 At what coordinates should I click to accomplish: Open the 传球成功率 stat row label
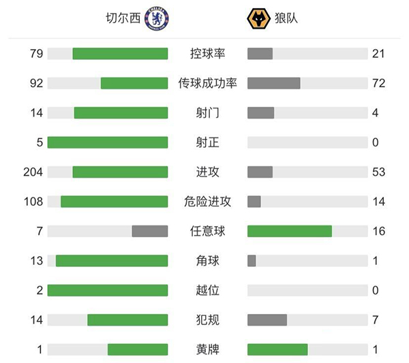pos(208,83)
